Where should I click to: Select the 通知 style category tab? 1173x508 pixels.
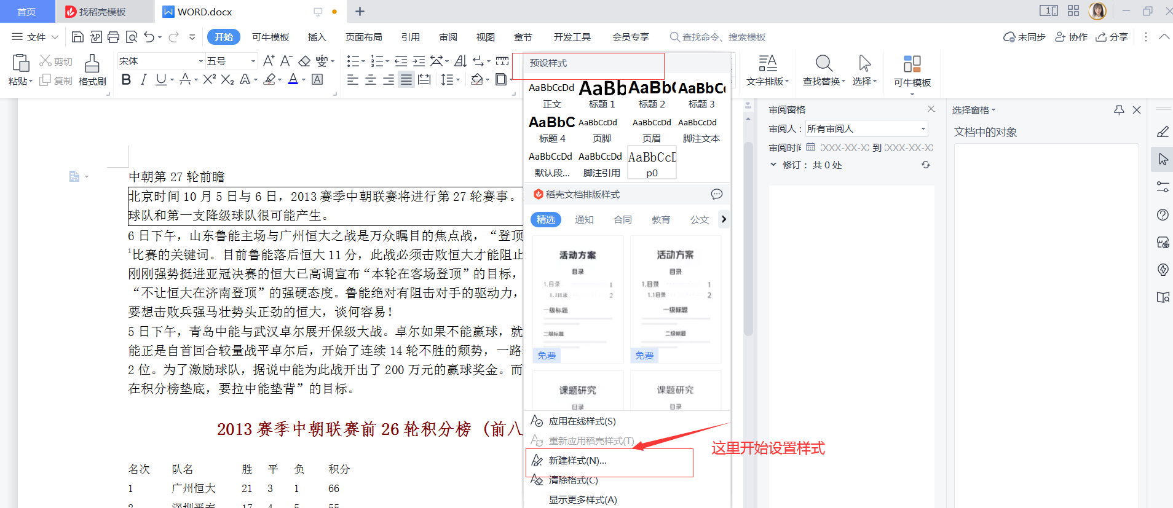584,219
